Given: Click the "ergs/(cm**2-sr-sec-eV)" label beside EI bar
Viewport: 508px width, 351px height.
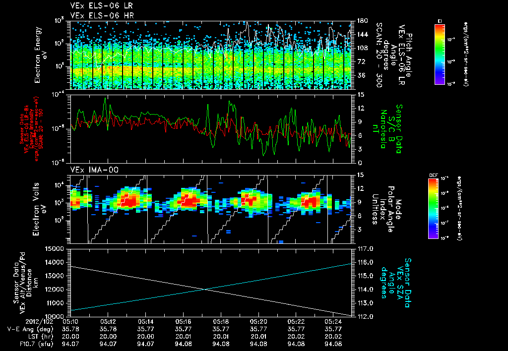Looking at the screenshot, I should tap(466, 54).
